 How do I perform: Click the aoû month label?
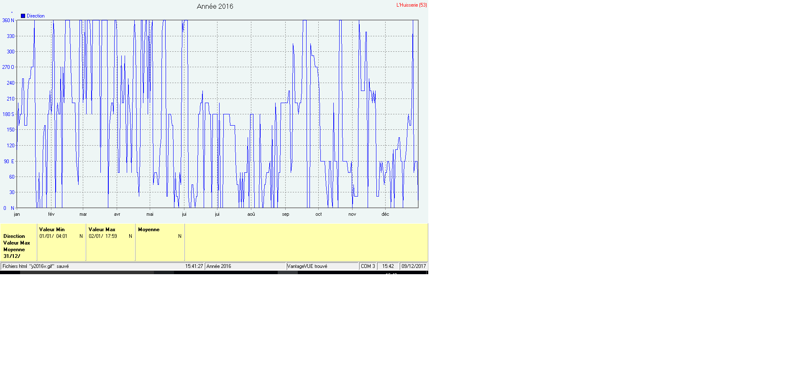pyautogui.click(x=251, y=214)
